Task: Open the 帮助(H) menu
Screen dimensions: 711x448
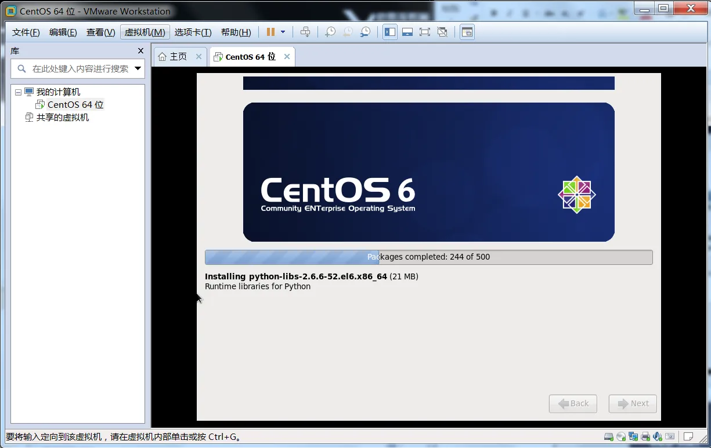Action: point(236,32)
